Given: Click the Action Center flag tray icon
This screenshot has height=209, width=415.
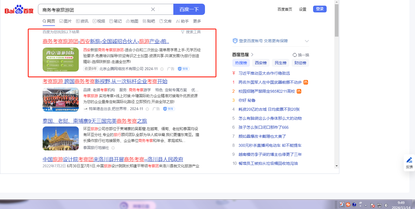Looking at the screenshot, I should (372, 205).
